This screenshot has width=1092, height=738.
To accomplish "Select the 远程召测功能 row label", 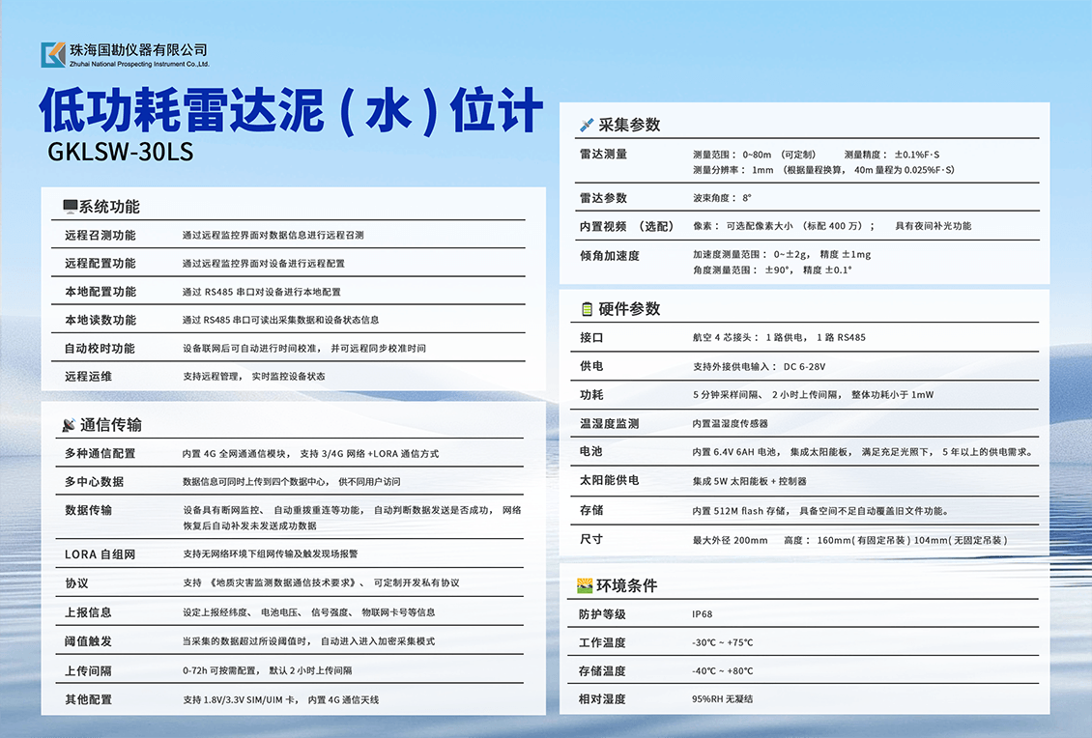I will click(101, 236).
